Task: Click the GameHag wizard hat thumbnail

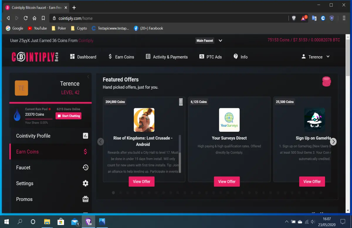Action: [x=314, y=120]
